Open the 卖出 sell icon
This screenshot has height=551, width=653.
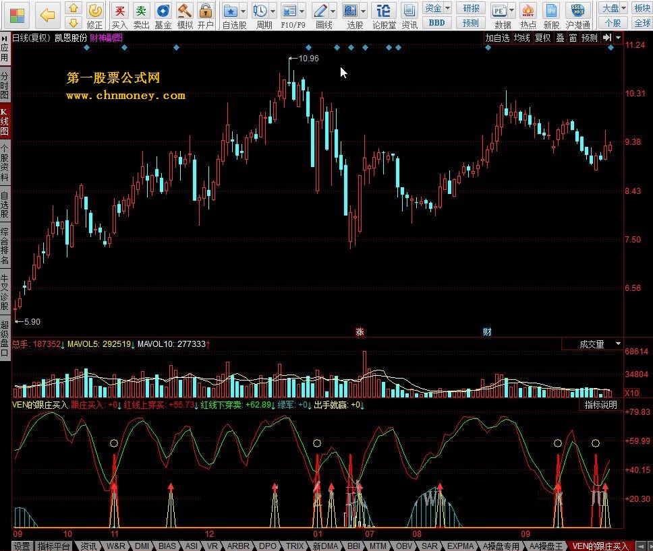(141, 15)
